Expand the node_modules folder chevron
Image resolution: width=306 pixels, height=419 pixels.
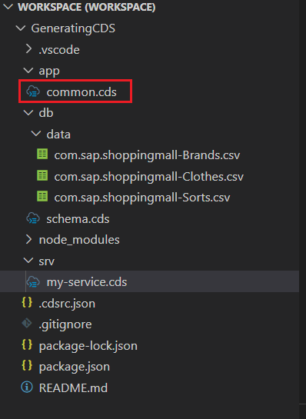coord(28,239)
